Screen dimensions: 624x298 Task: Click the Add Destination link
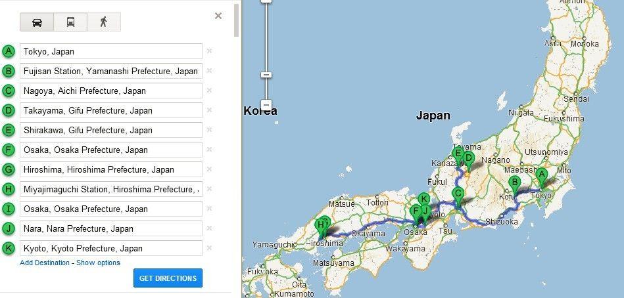pos(44,263)
